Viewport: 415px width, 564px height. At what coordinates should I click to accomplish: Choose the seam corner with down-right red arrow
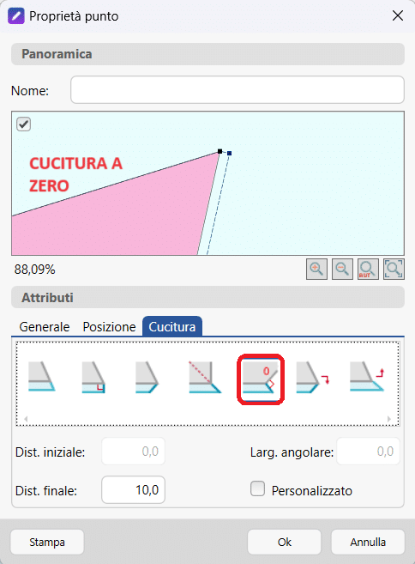313,377
